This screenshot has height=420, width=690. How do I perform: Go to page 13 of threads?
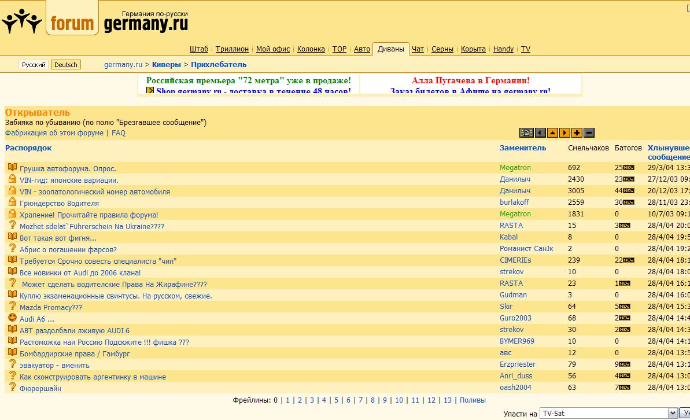[447, 400]
